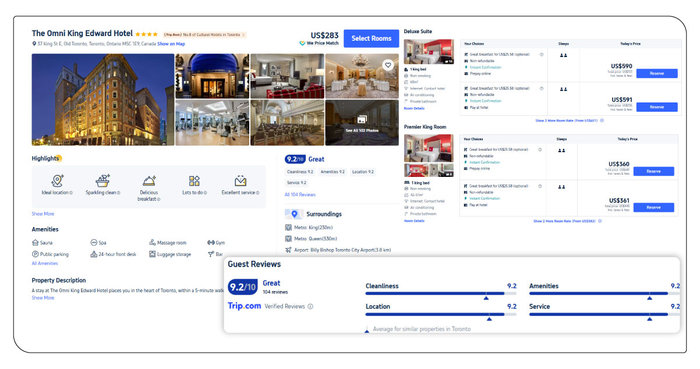Reserve the Deluxe Suite at US$590

tap(656, 73)
